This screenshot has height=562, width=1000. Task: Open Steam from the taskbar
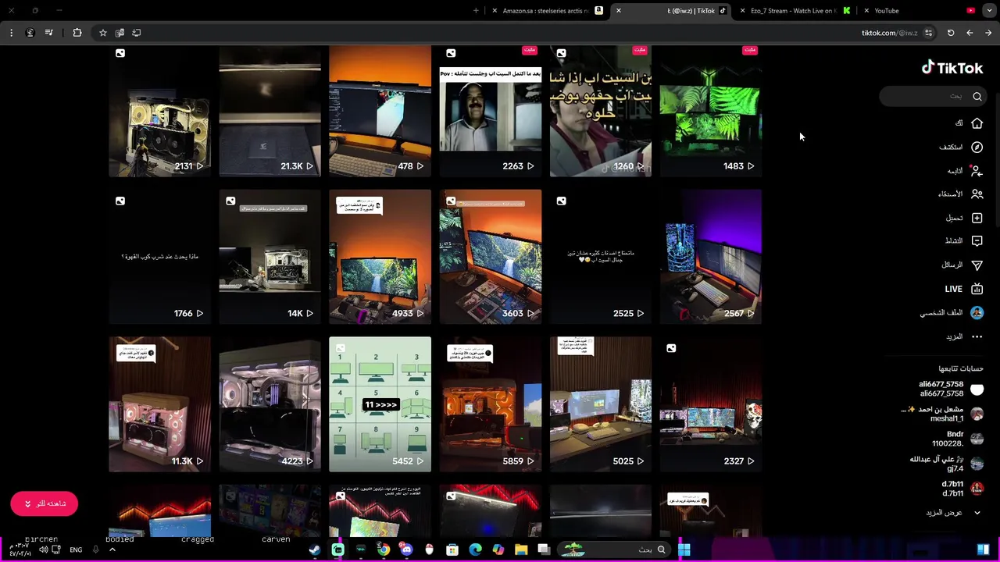point(314,550)
